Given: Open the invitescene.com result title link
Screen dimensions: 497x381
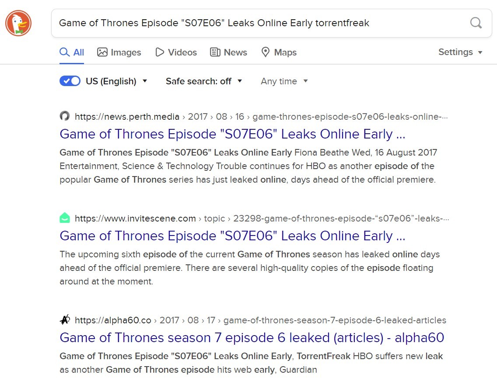Looking at the screenshot, I should (232, 236).
